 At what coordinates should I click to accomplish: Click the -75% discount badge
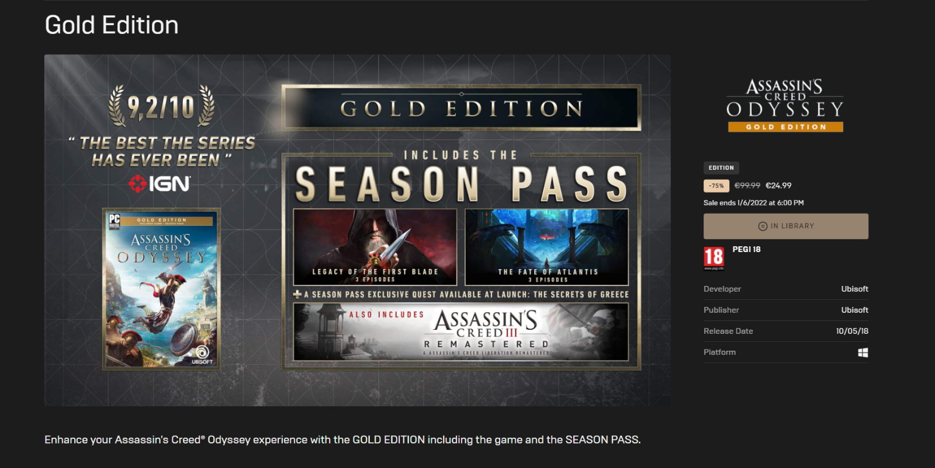point(716,186)
